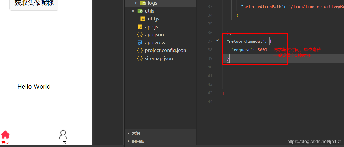Viewport: 344px width, 147px height.
Task: Open sitemap.json file
Action: click(x=159, y=58)
